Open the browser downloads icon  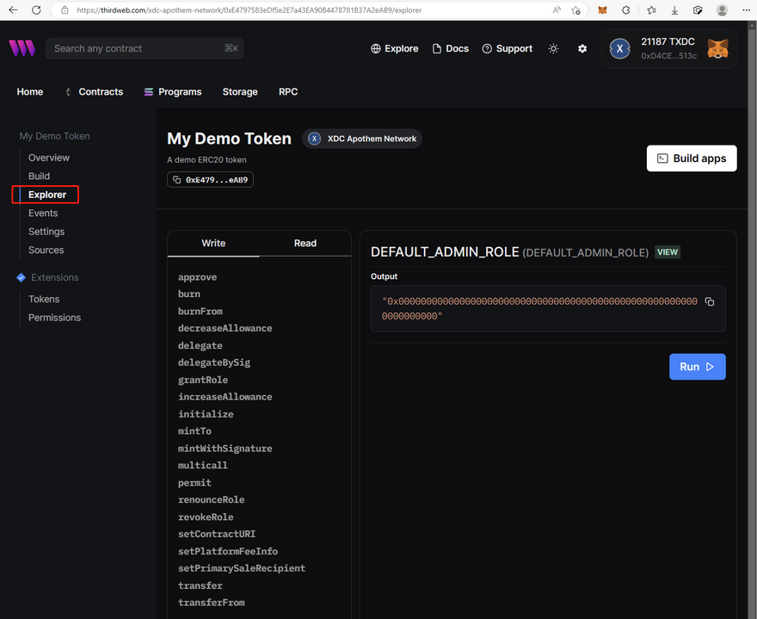coord(674,10)
